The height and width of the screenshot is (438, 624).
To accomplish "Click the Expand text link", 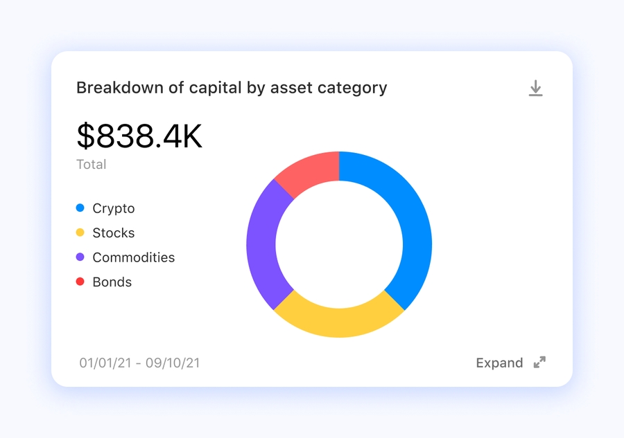I will pyautogui.click(x=499, y=363).
